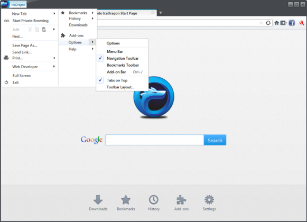Choose Save Page As...
307x222 pixels.
[25, 45]
